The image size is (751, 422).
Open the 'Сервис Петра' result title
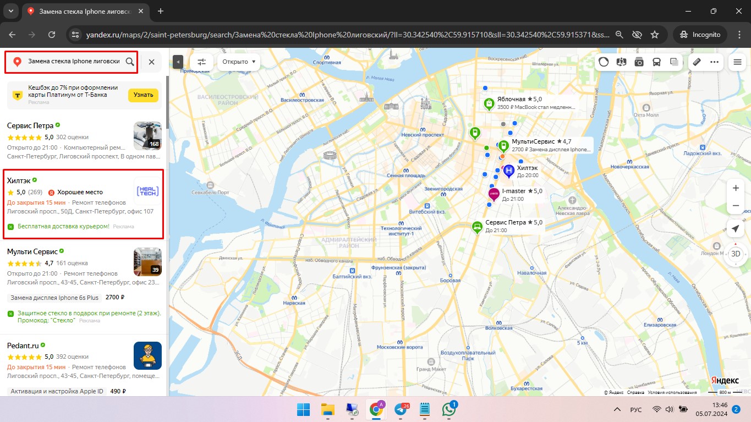pos(30,125)
